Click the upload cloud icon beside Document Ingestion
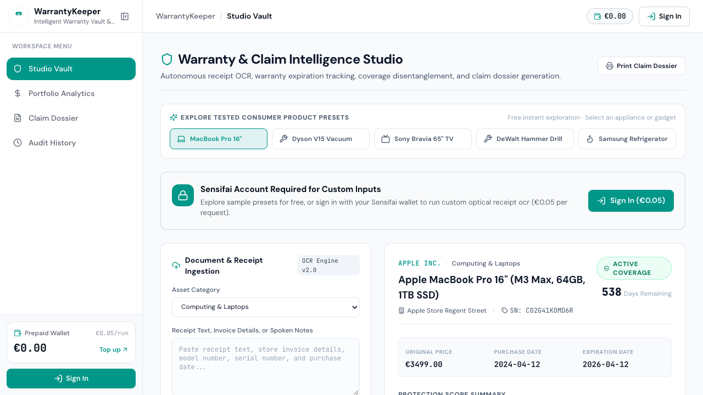 (176, 266)
